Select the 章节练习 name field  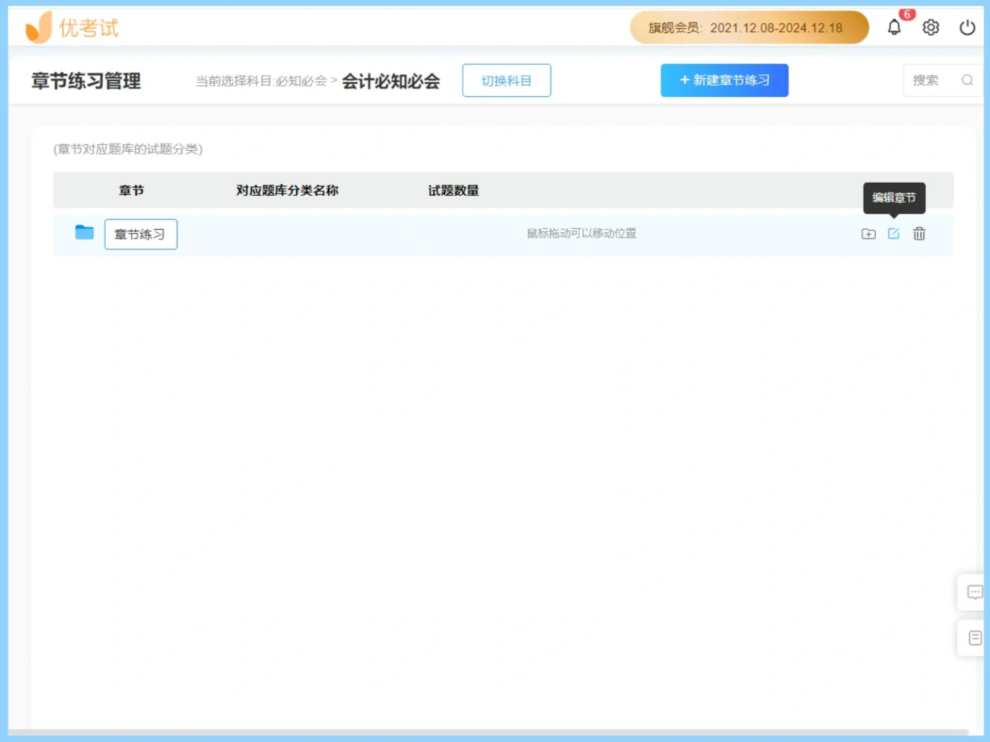point(140,234)
